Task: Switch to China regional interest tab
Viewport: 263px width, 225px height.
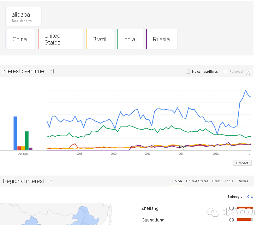Action: coord(177,181)
